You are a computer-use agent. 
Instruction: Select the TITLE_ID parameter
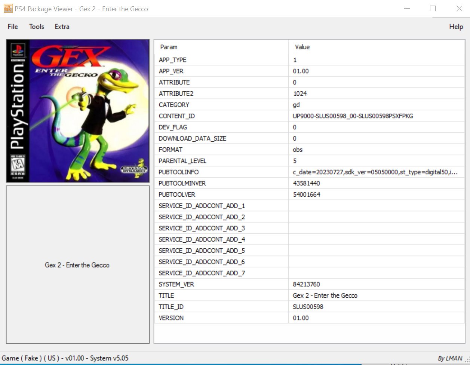point(171,307)
